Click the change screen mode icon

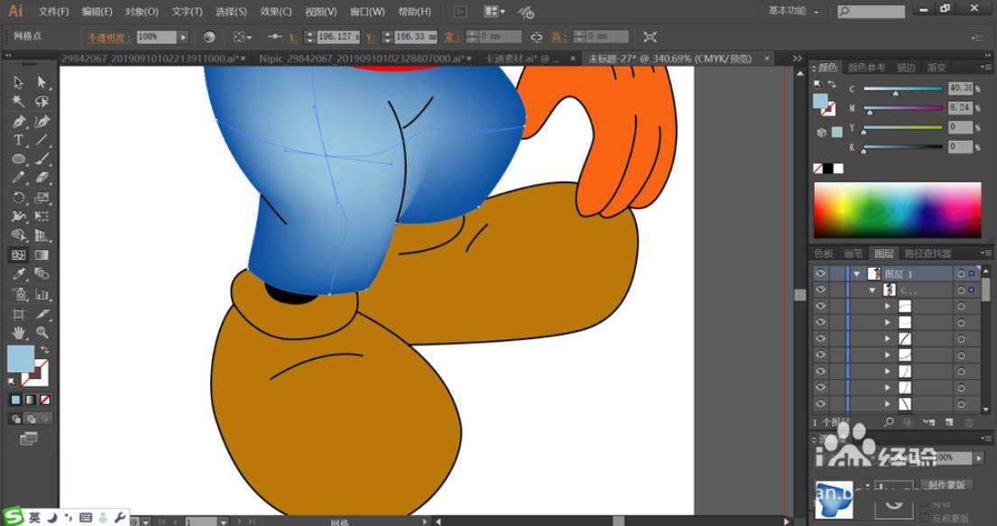pos(28,438)
